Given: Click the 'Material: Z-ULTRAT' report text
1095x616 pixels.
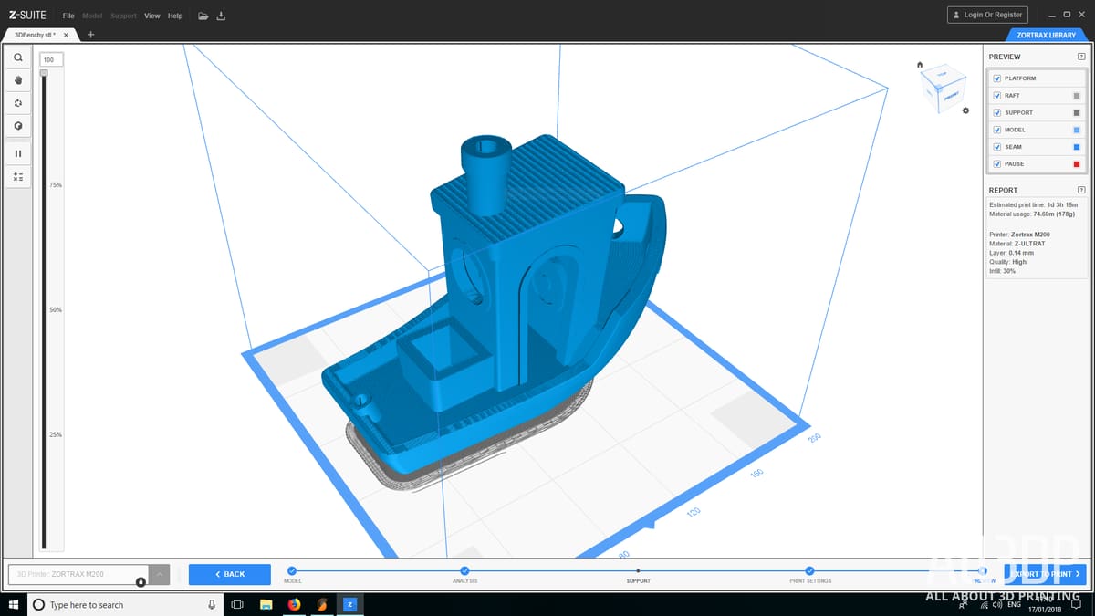Looking at the screenshot, I should (x=1019, y=244).
